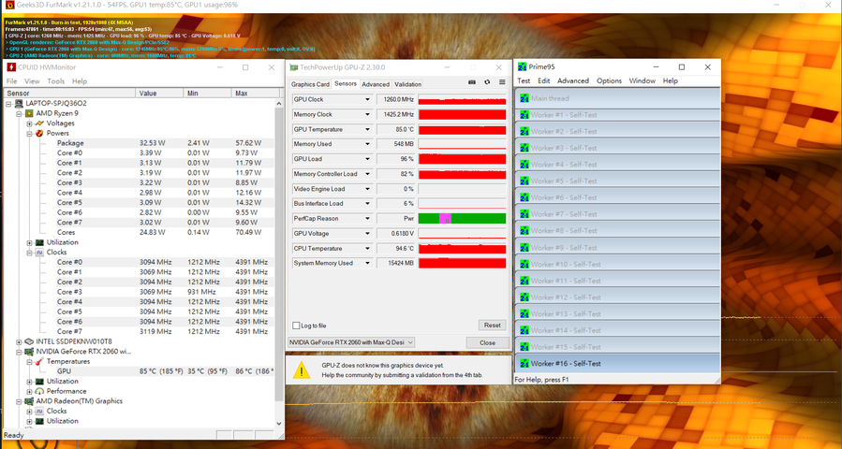Click the Temperatures thermometer icon in HWMonitor

[x=39, y=362]
